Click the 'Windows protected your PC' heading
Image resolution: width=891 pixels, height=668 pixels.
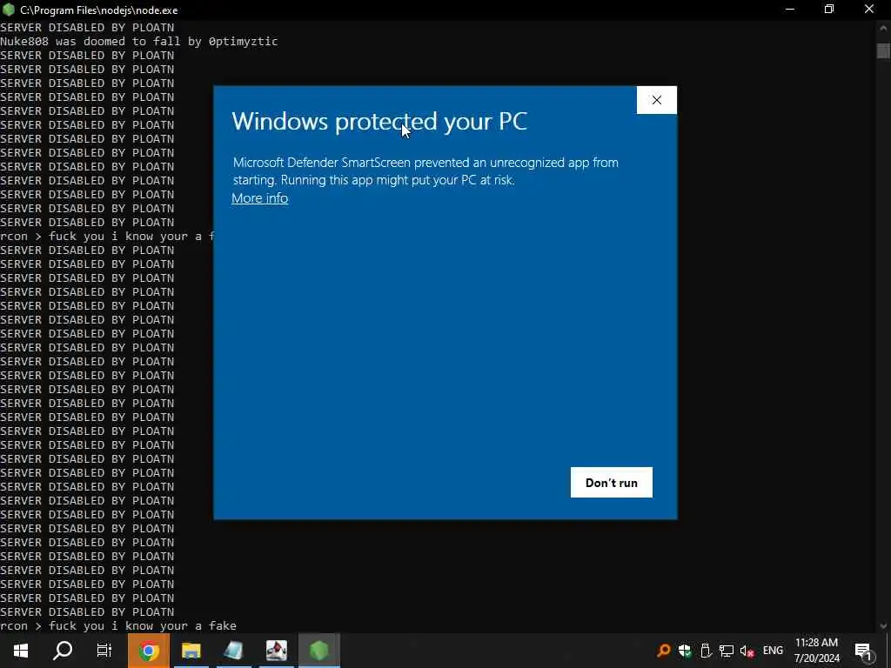tap(379, 122)
